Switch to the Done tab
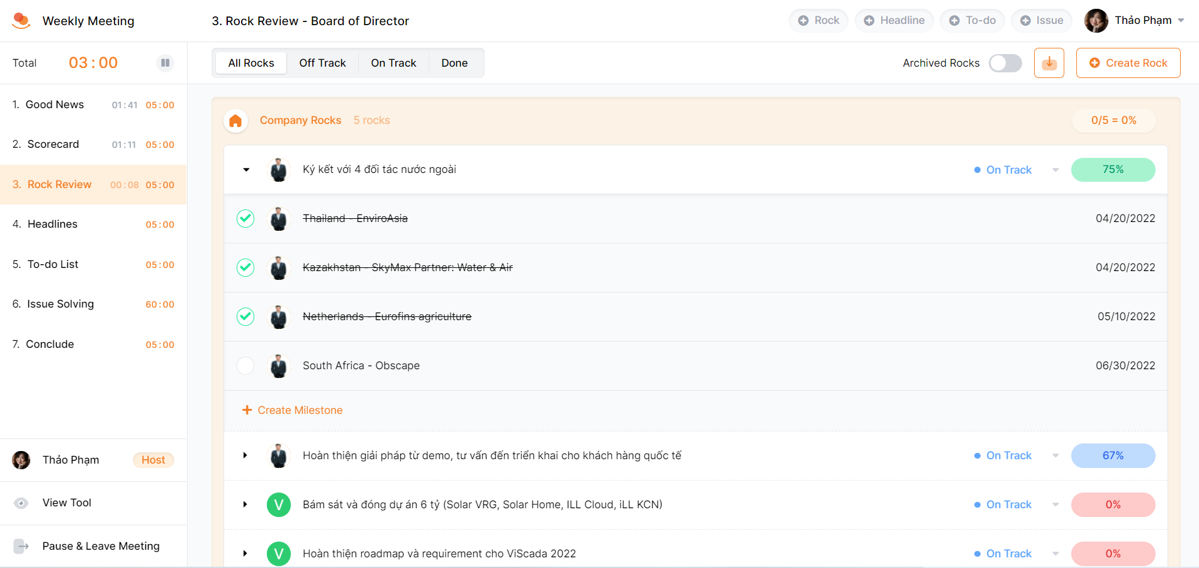This screenshot has width=1199, height=568. (x=454, y=63)
